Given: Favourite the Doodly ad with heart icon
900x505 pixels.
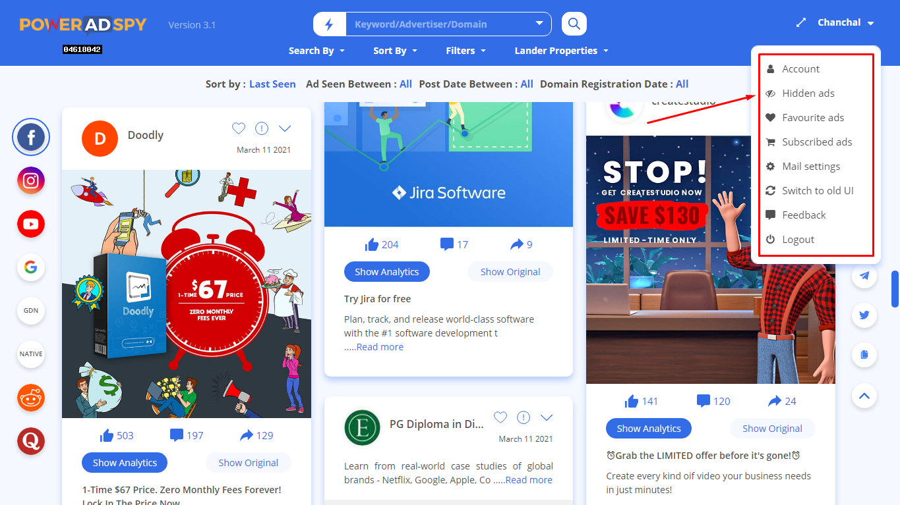Looking at the screenshot, I should (x=239, y=128).
